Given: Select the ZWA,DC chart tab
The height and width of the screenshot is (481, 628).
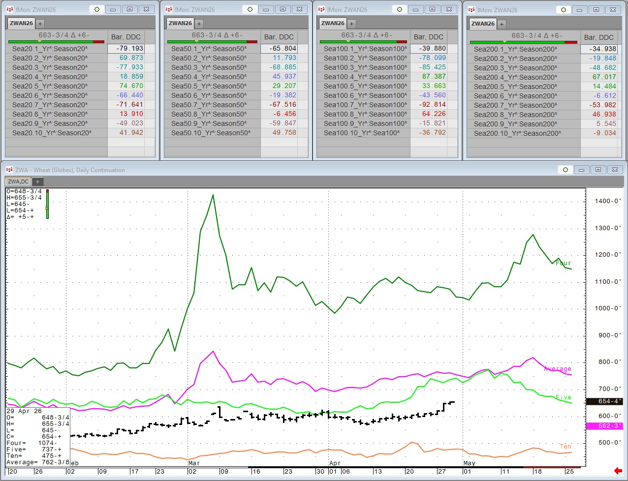Looking at the screenshot, I should [18, 181].
